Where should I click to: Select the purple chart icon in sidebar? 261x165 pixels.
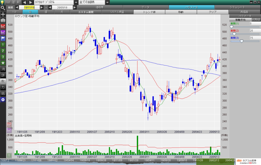(x=3, y=32)
